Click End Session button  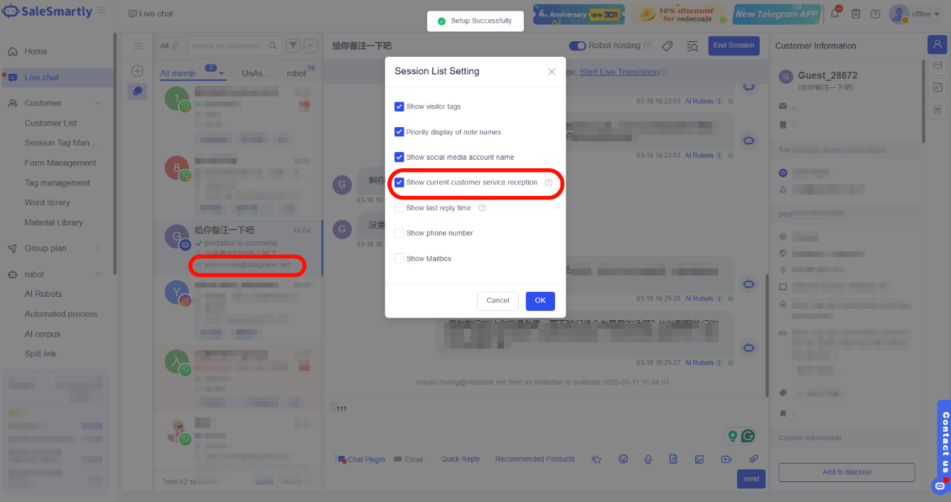pos(734,45)
